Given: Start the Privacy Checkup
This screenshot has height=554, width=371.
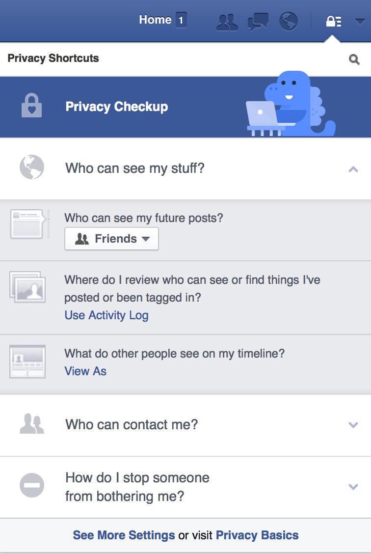Looking at the screenshot, I should pos(116,107).
